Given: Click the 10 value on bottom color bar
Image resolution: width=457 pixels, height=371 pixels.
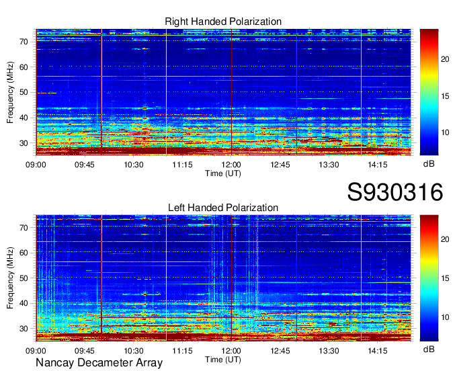Looking at the screenshot, I should 445,317.
